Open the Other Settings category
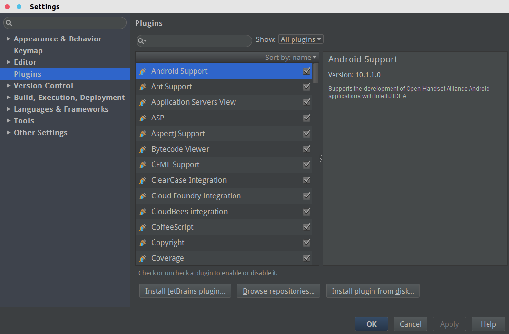 (40, 133)
